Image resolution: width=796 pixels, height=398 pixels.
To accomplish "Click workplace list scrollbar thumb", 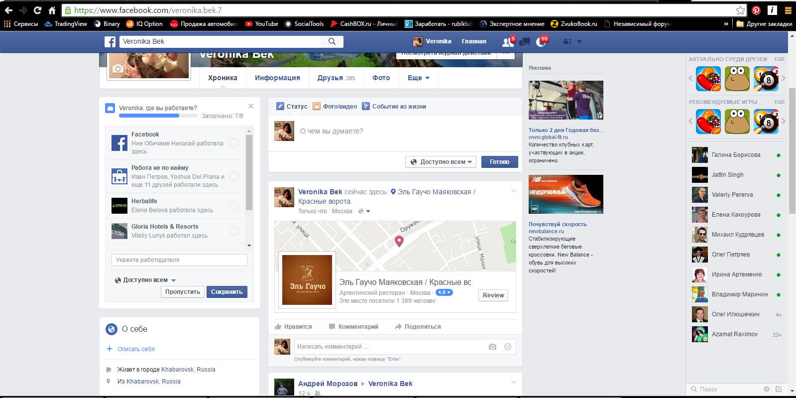I will (249, 172).
